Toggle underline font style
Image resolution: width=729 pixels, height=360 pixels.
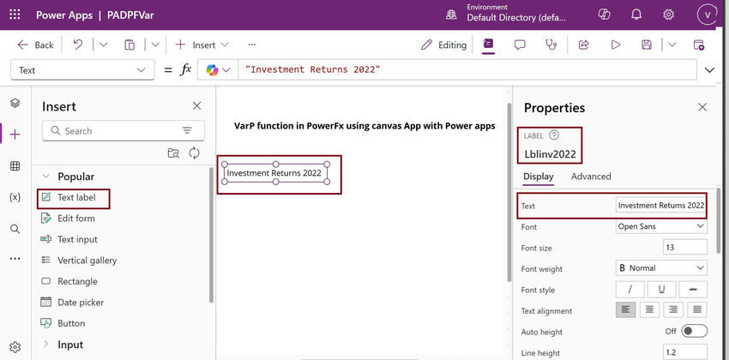tap(661, 289)
